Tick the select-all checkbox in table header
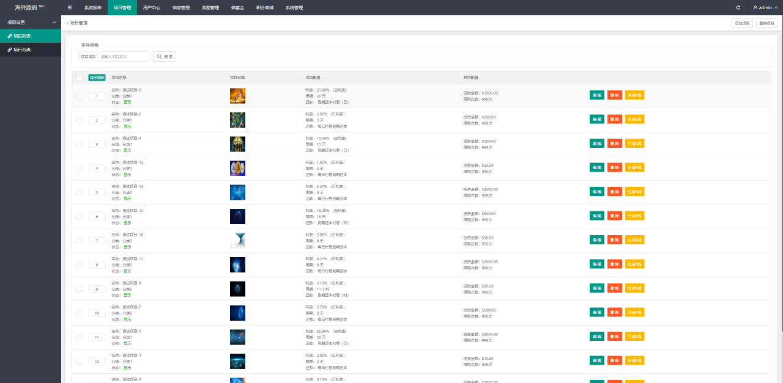The image size is (783, 383). click(80, 78)
